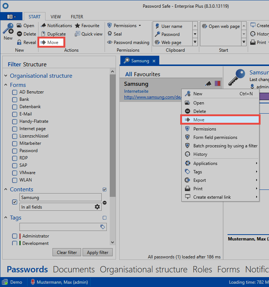Screen dimensions: 269x287
Task: Collapse the Contents section
Action: click(x=6, y=189)
